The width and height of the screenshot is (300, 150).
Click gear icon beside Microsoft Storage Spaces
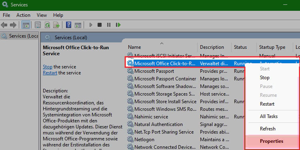click(x=130, y=94)
